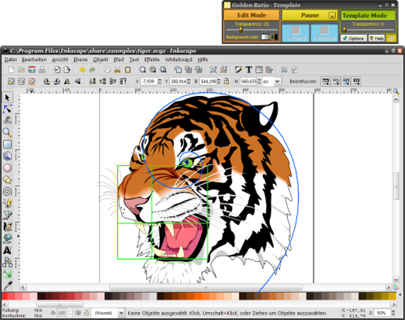Viewport: 405px width, 320px height.
Task: Open the Whiteboard menu
Action: pos(179,60)
